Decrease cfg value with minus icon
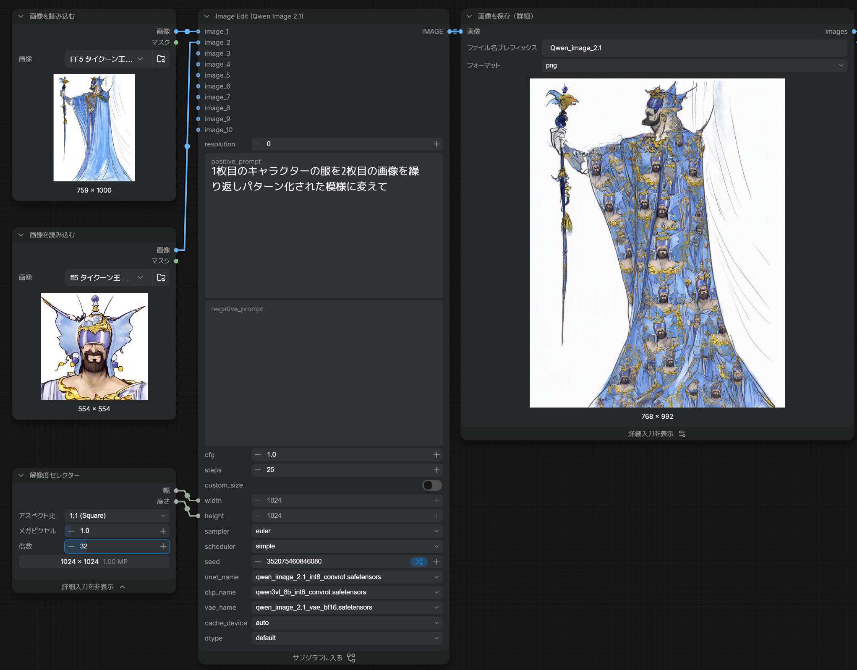Image resolution: width=857 pixels, height=670 pixels. click(x=258, y=455)
